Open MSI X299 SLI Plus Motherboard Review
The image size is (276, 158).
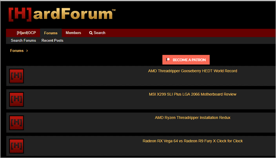[193, 94]
